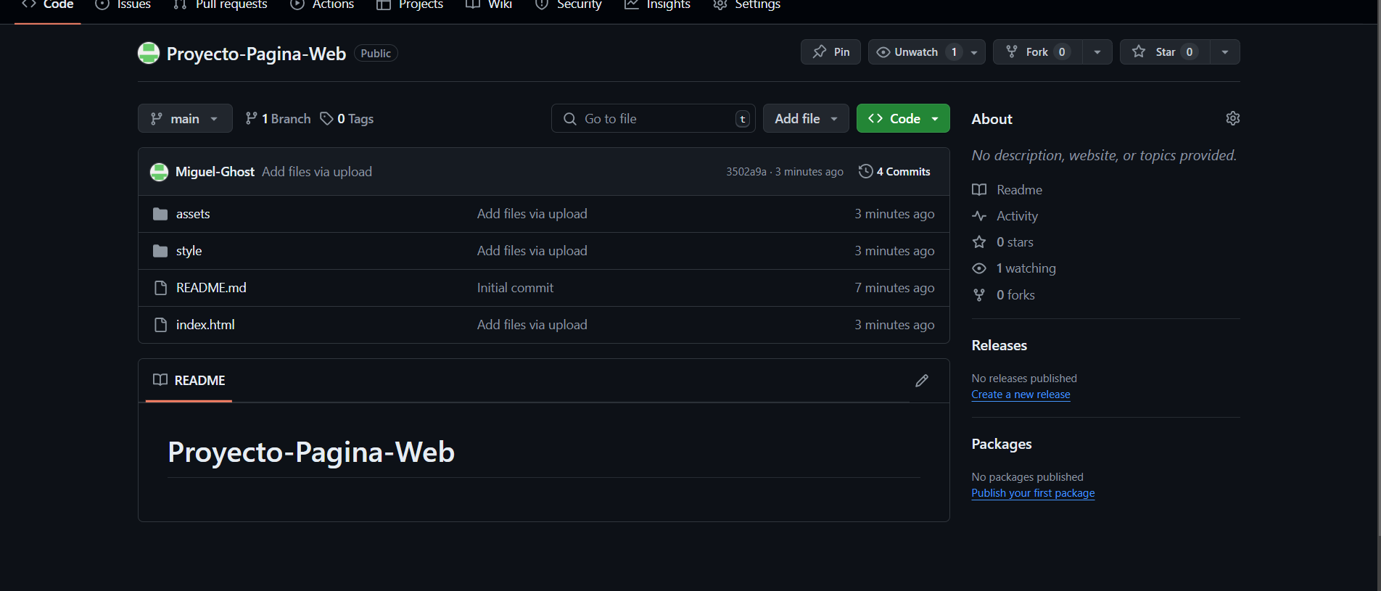
Task: Star this repository
Action: coord(1165,52)
